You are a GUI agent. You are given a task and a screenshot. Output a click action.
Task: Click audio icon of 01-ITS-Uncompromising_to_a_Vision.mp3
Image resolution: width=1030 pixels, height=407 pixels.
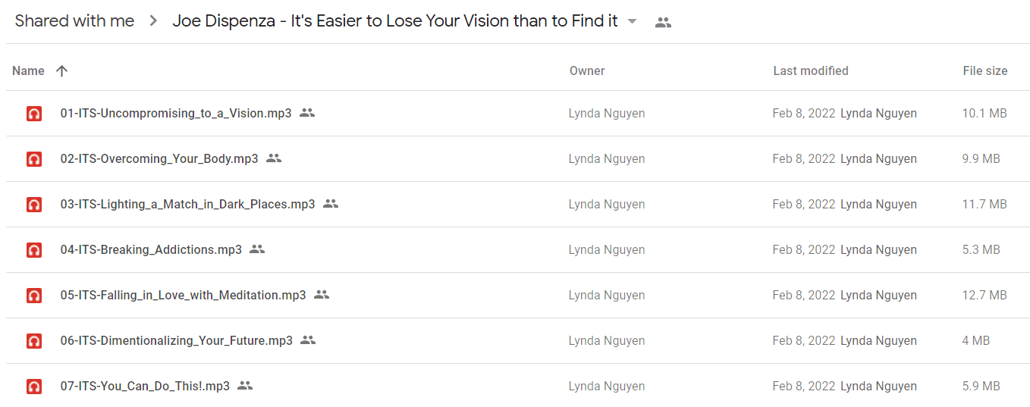pos(33,114)
